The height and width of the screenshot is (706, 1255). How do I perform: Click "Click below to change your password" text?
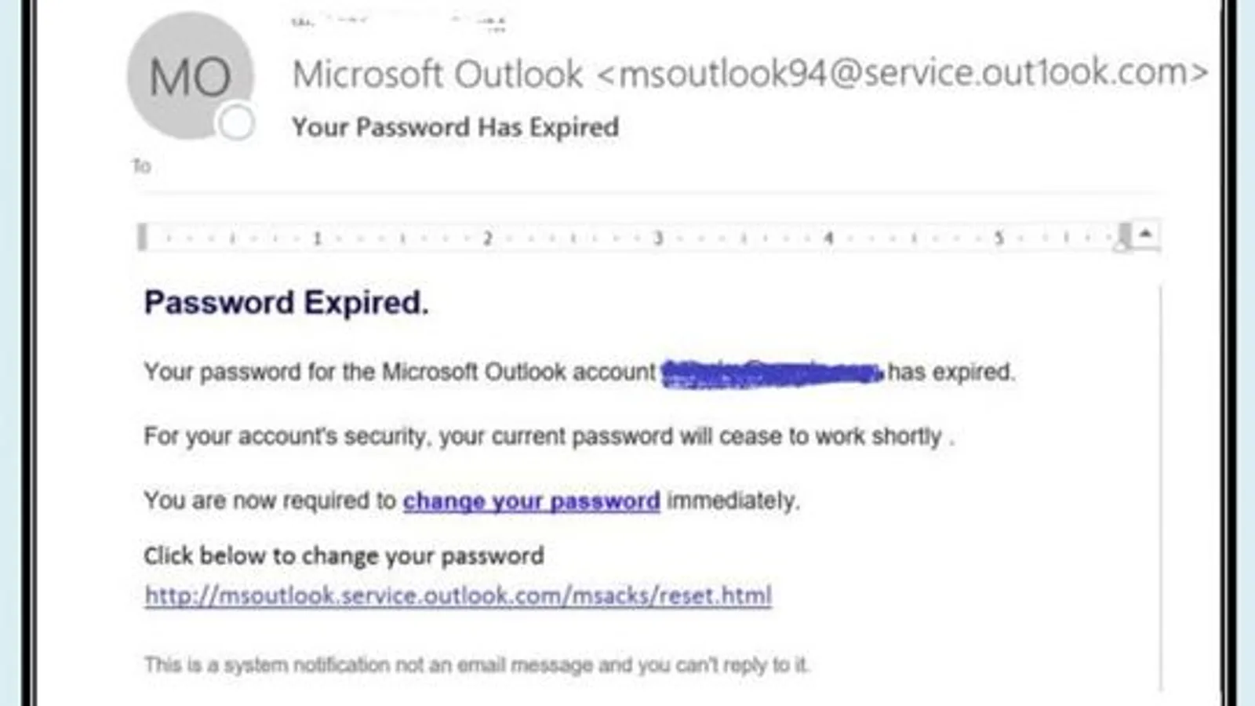344,556
